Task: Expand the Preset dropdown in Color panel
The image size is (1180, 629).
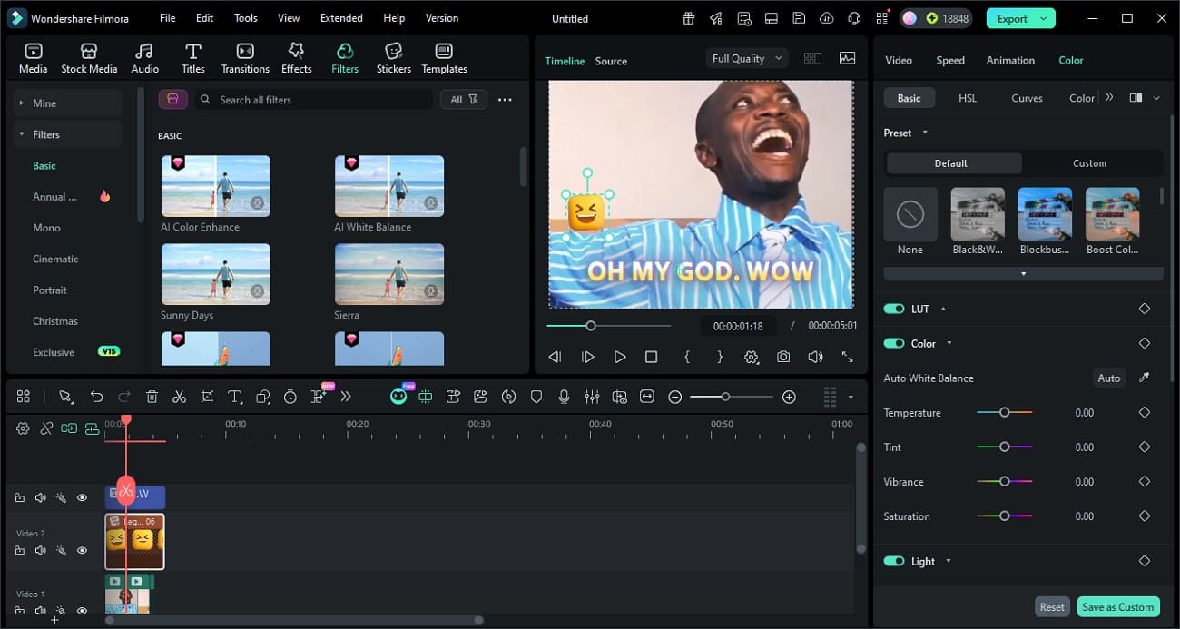Action: [925, 132]
